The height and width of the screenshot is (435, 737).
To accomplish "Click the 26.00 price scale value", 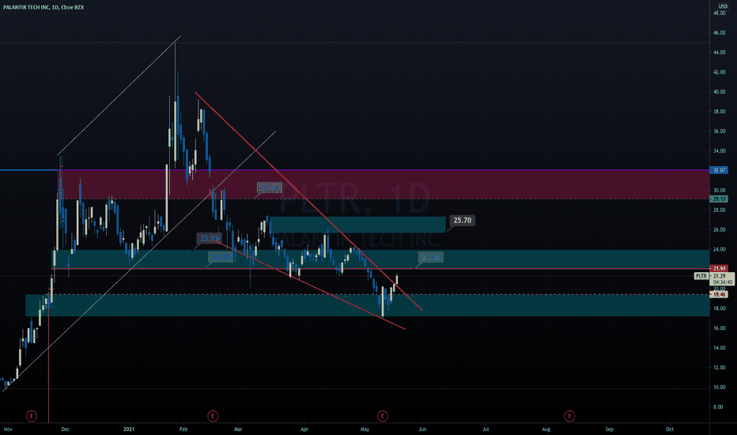I will (719, 229).
